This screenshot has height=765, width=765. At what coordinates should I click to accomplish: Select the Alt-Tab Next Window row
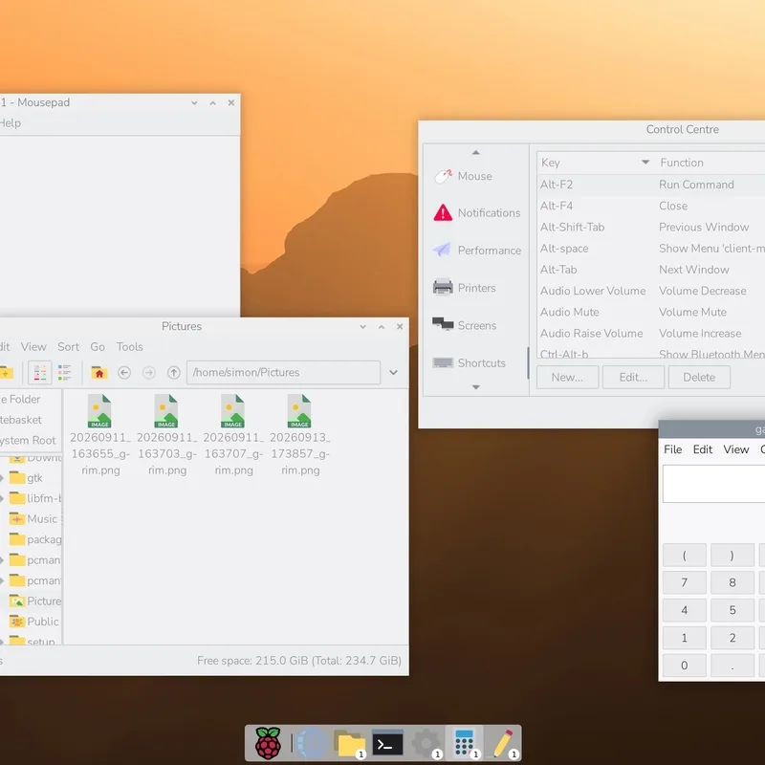click(x=651, y=270)
